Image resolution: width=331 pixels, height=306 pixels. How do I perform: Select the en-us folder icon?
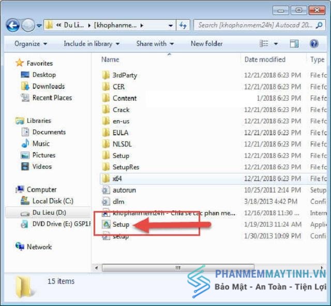pos(106,121)
